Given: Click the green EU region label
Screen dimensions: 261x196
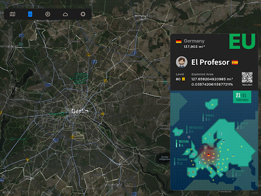Looking at the screenshot, I should click(x=242, y=41).
